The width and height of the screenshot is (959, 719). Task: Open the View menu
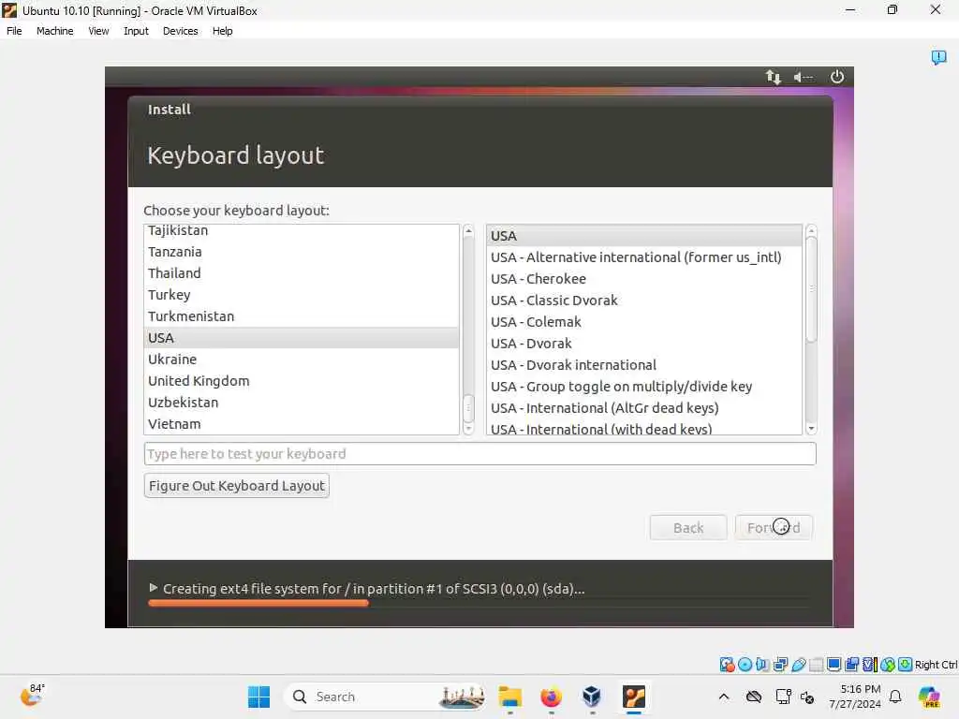coord(97,31)
